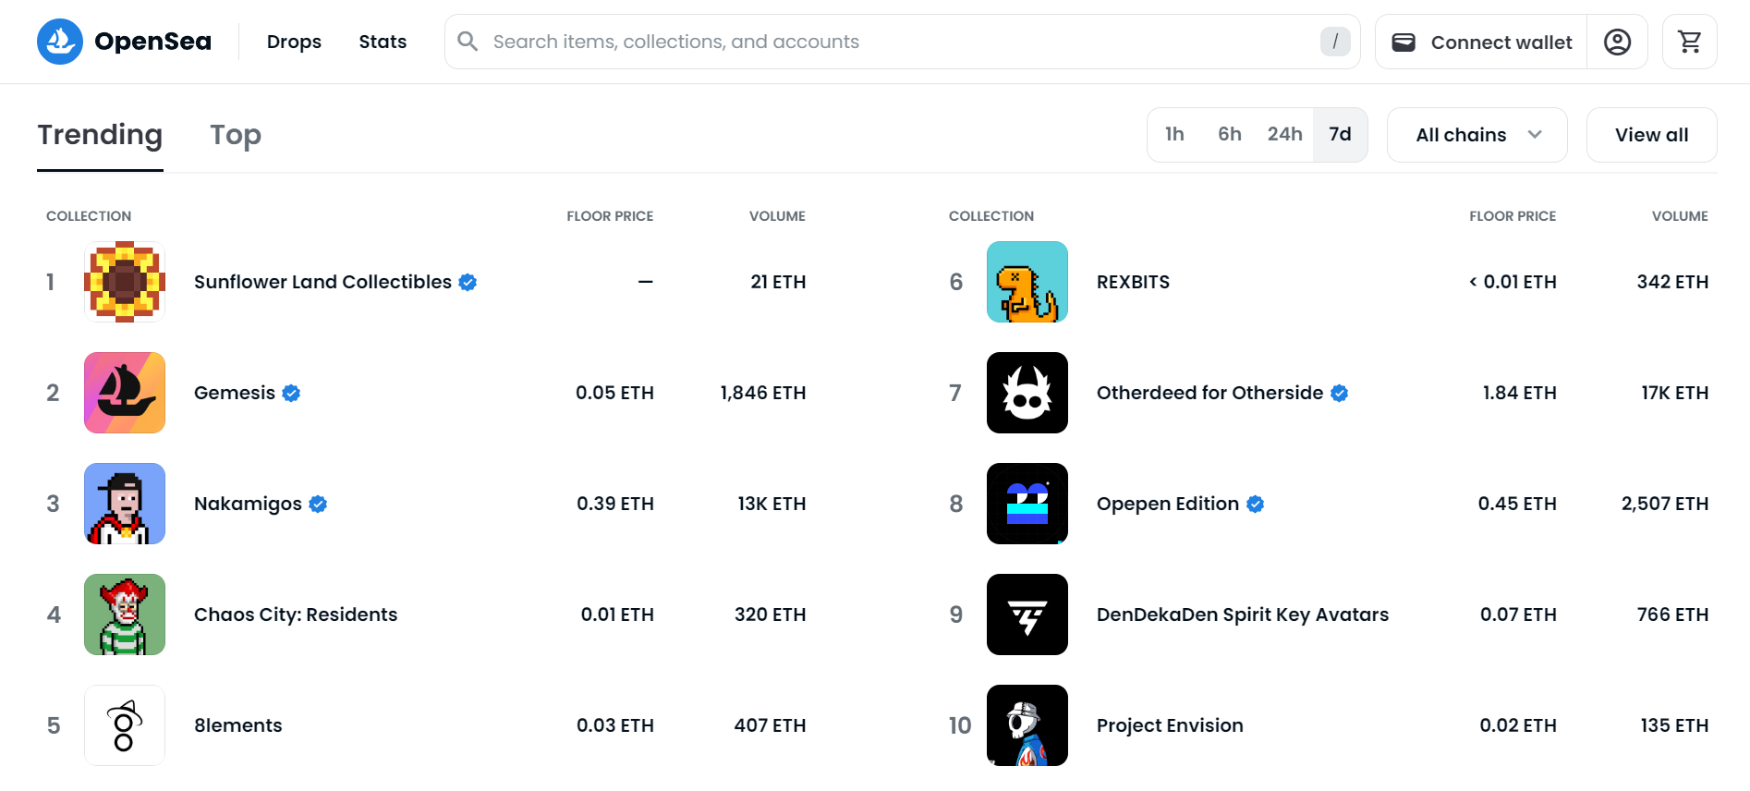Open Otherdeed for Otherside image
Image resolution: width=1750 pixels, height=791 pixels.
(x=1027, y=393)
